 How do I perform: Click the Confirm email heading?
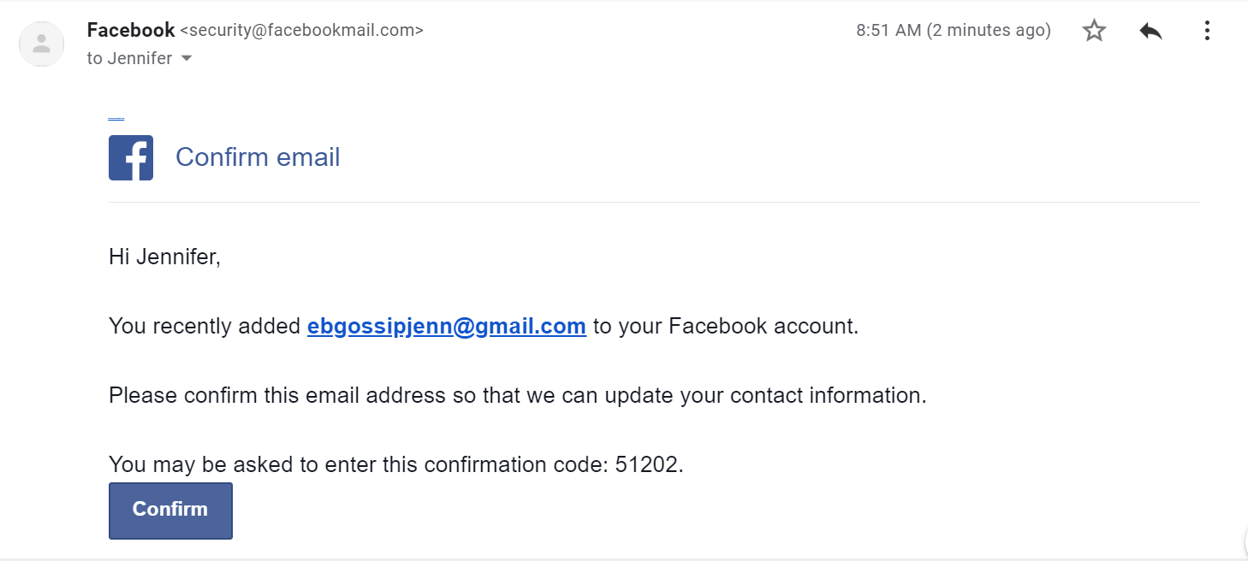258,157
